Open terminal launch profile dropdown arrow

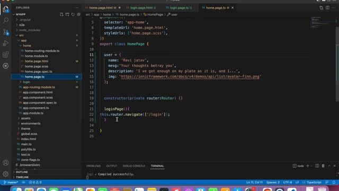pos(311,166)
